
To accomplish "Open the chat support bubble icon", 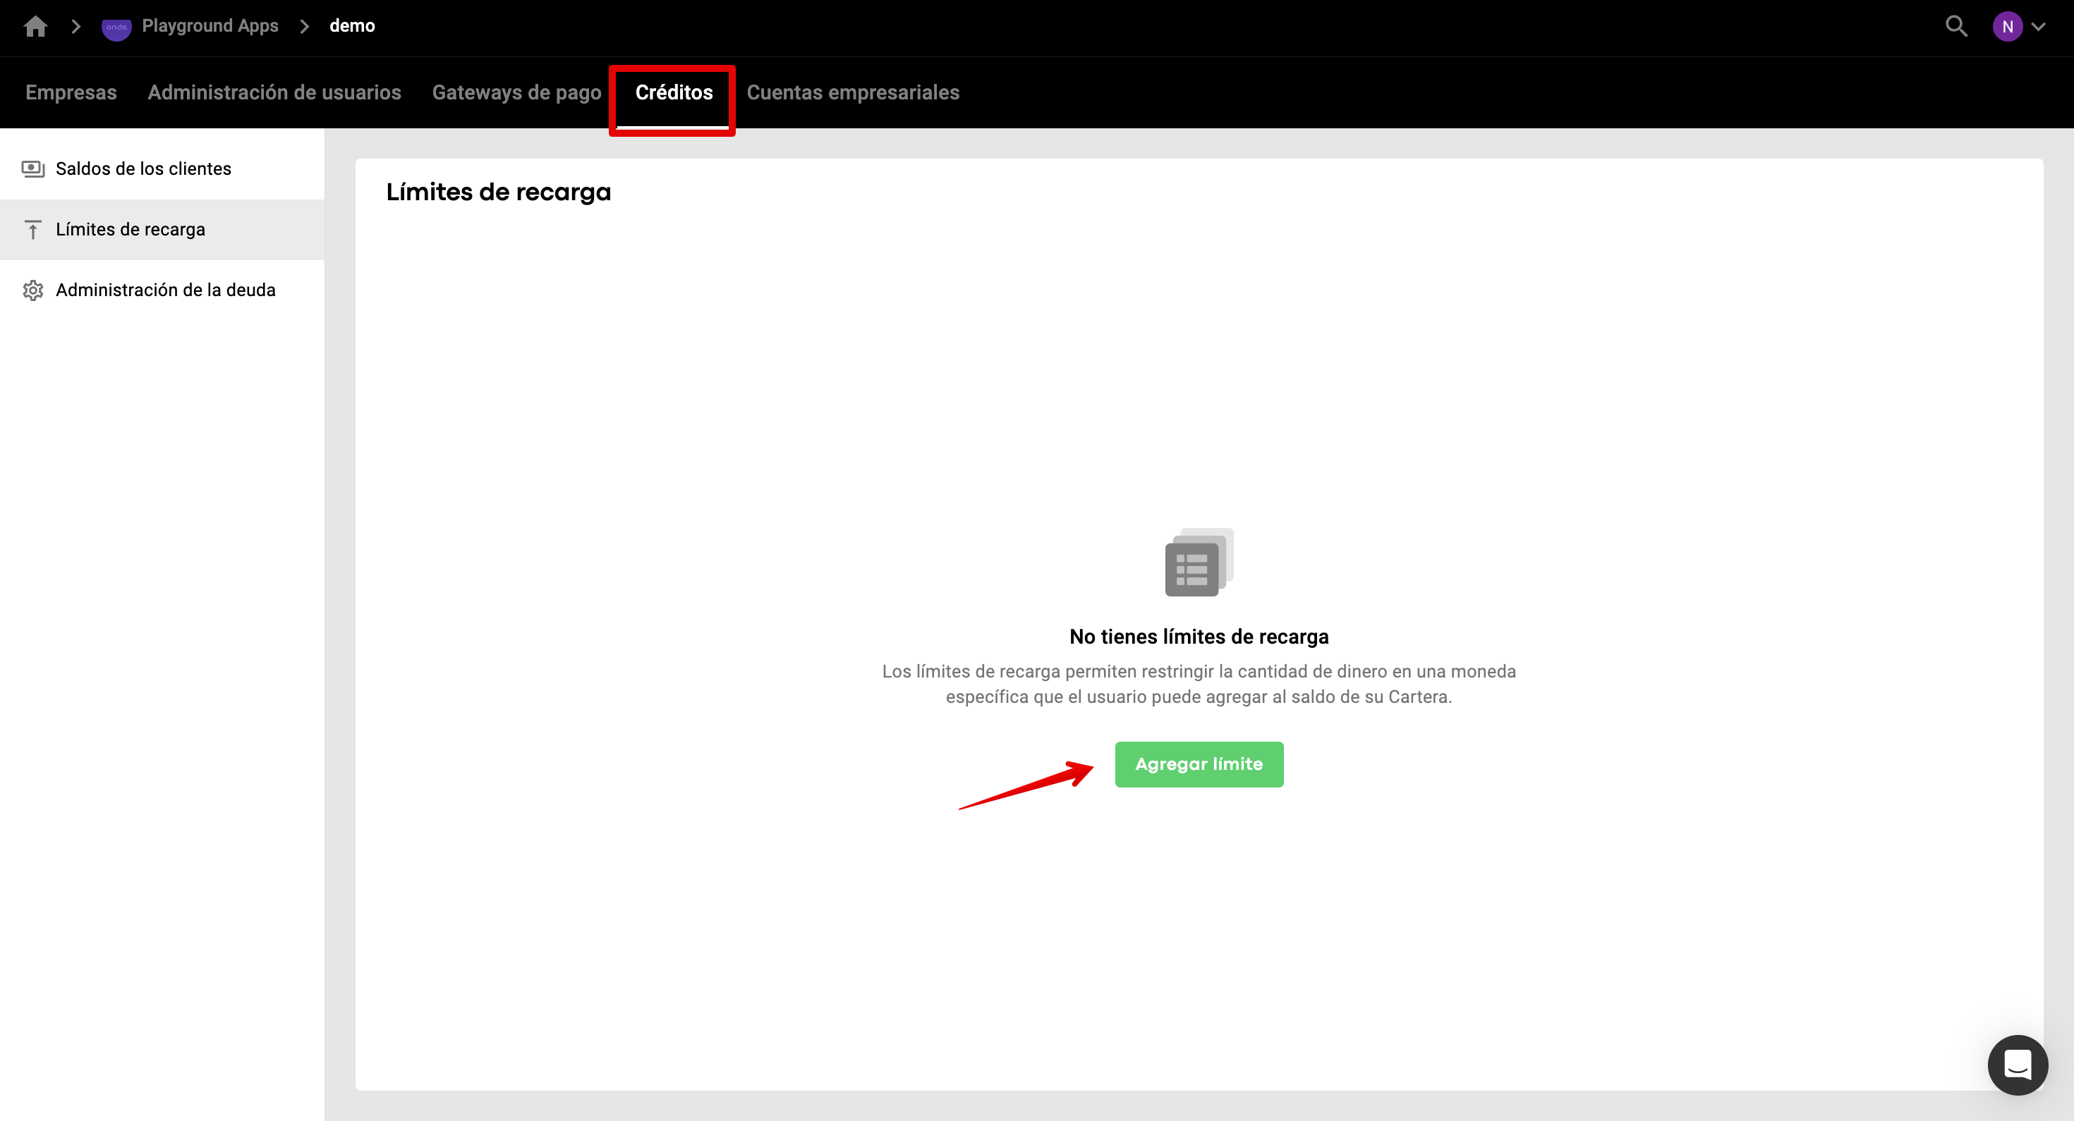I will point(2017,1064).
